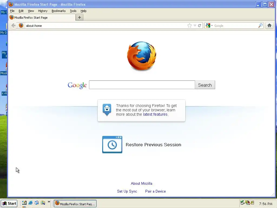Viewport: 277px width, 208px height.
Task: Click the Firefox site identity icon
Action: (21, 25)
